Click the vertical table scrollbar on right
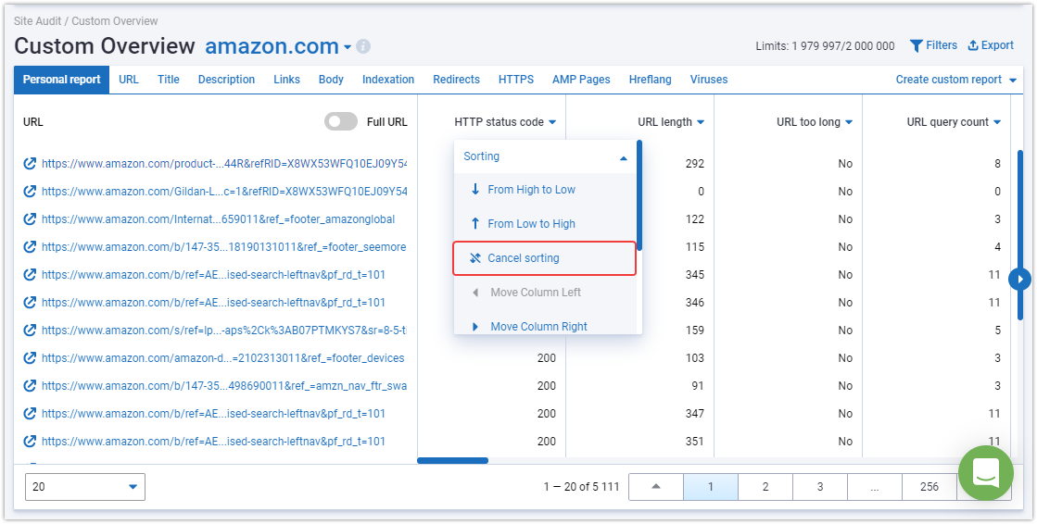 pos(1019,234)
